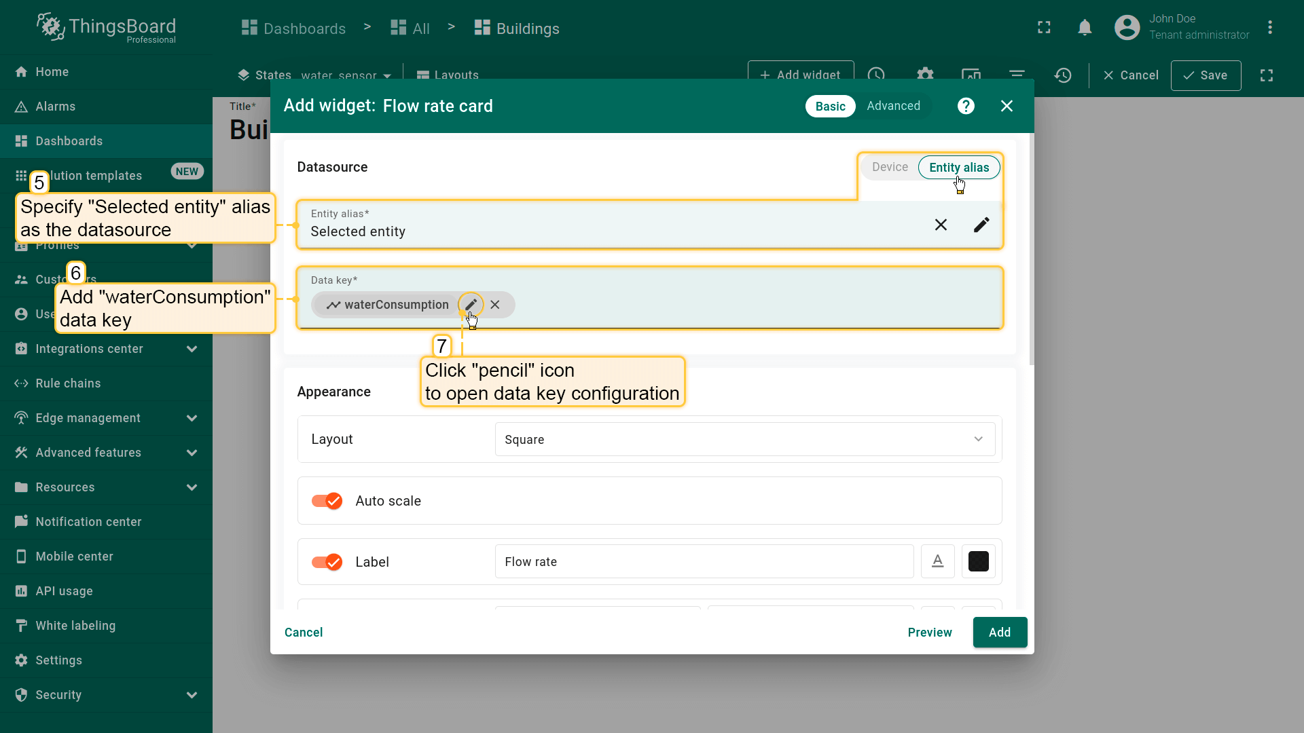Switch datasource to Device option

(x=890, y=168)
